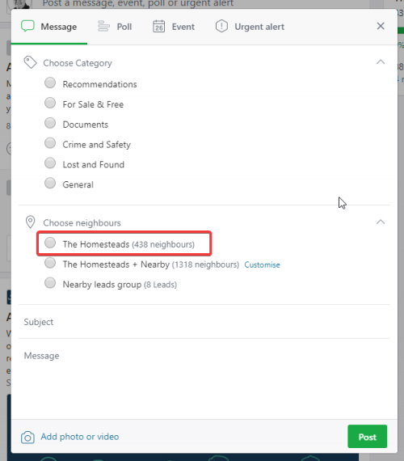Select the Recommendations category radio

pos(50,82)
